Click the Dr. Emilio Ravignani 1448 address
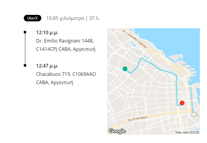Viewport: 207px width, 143px height. (x=65, y=41)
